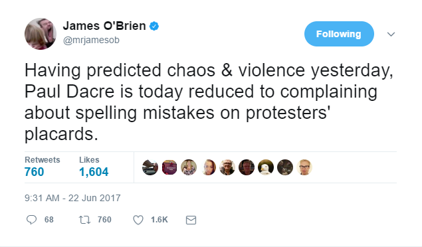Image resolution: width=422 pixels, height=247 pixels.
Task: Click the 1.6K likes count
Action: (x=159, y=220)
